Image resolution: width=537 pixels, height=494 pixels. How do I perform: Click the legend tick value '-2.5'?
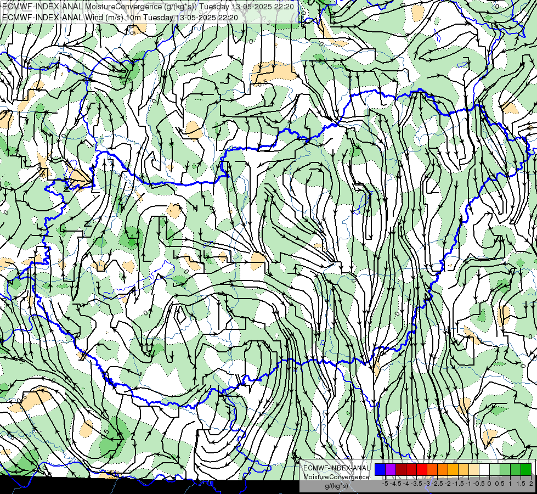pyautogui.click(x=437, y=484)
